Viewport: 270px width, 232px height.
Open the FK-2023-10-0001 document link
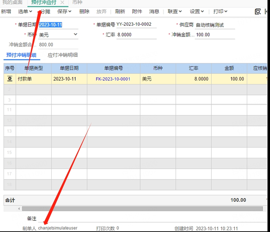(x=113, y=79)
